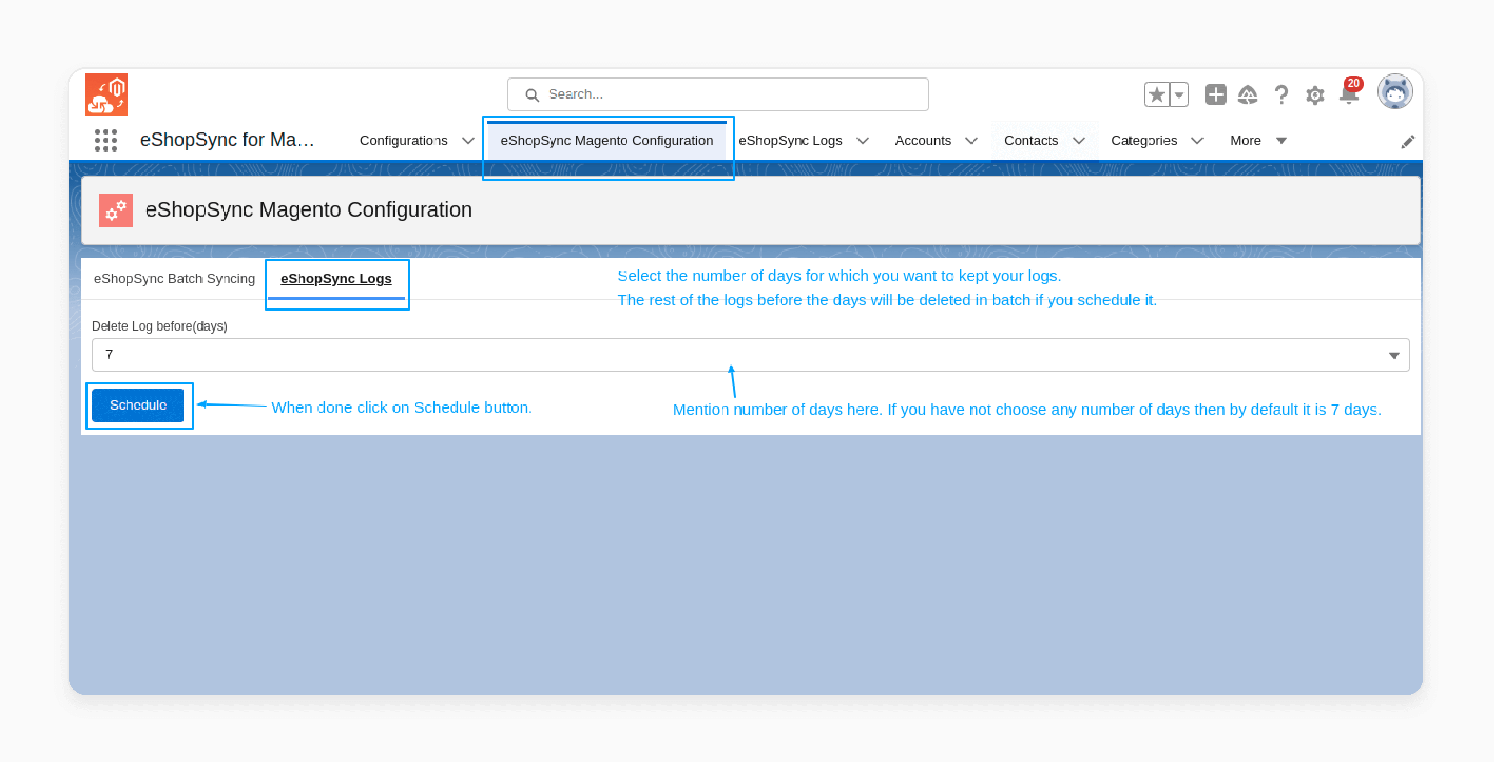Open the user profile avatar
This screenshot has width=1494, height=762.
(x=1395, y=92)
